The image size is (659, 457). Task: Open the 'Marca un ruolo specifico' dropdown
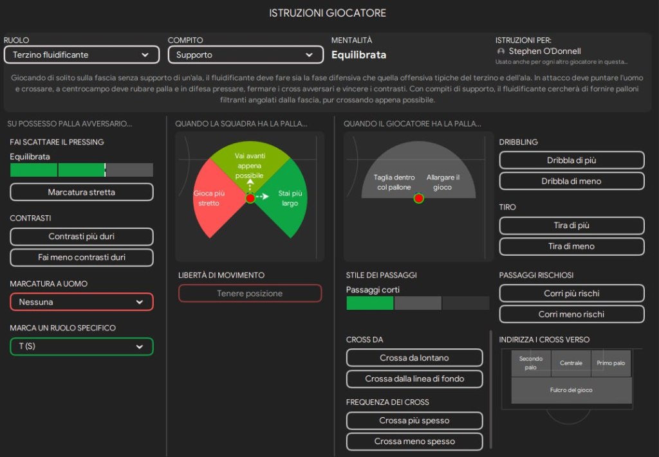[82, 346]
